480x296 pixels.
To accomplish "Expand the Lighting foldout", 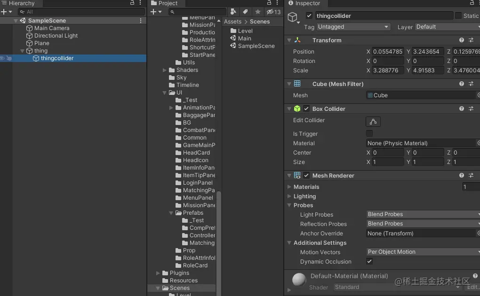I will 289,196.
